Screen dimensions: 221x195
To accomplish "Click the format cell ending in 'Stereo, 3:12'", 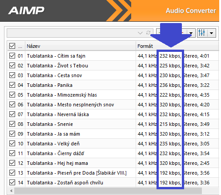I will point(177,134).
